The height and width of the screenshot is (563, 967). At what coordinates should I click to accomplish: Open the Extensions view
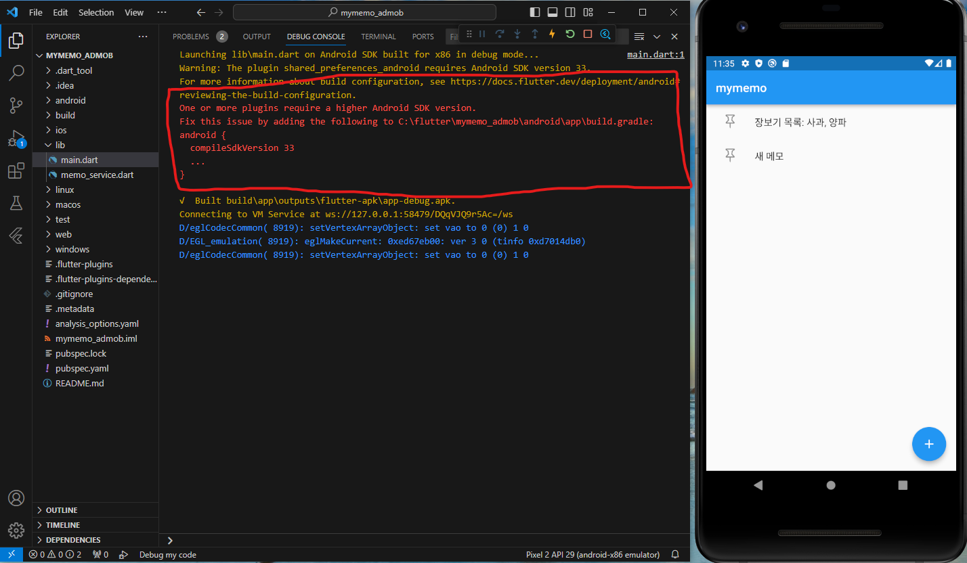point(16,171)
